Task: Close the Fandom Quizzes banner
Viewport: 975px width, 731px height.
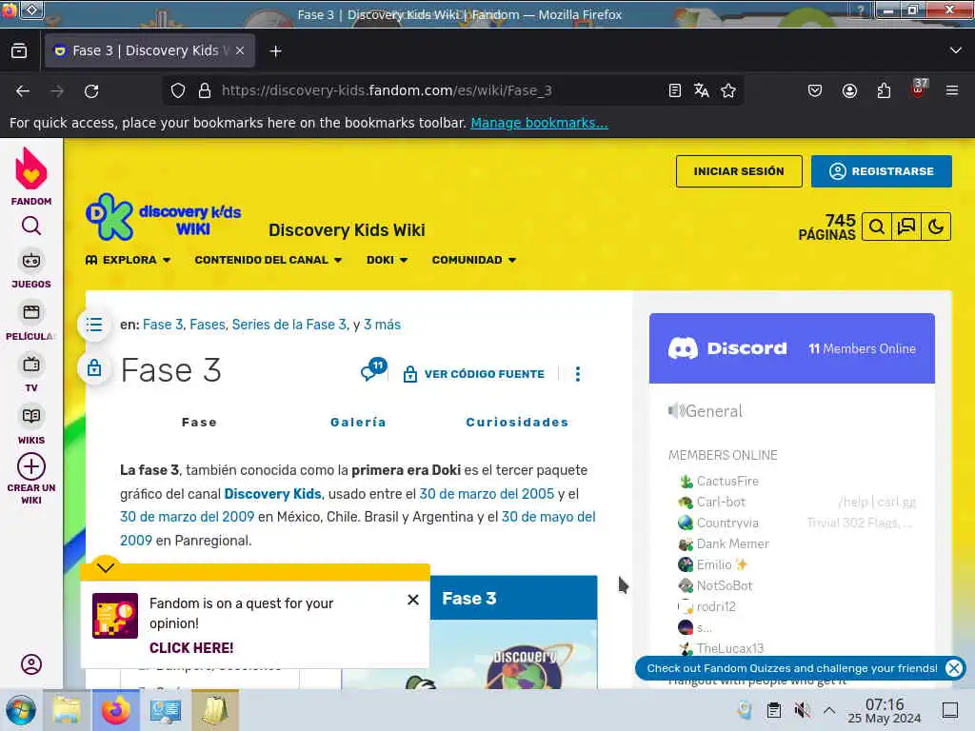Action: 954,668
